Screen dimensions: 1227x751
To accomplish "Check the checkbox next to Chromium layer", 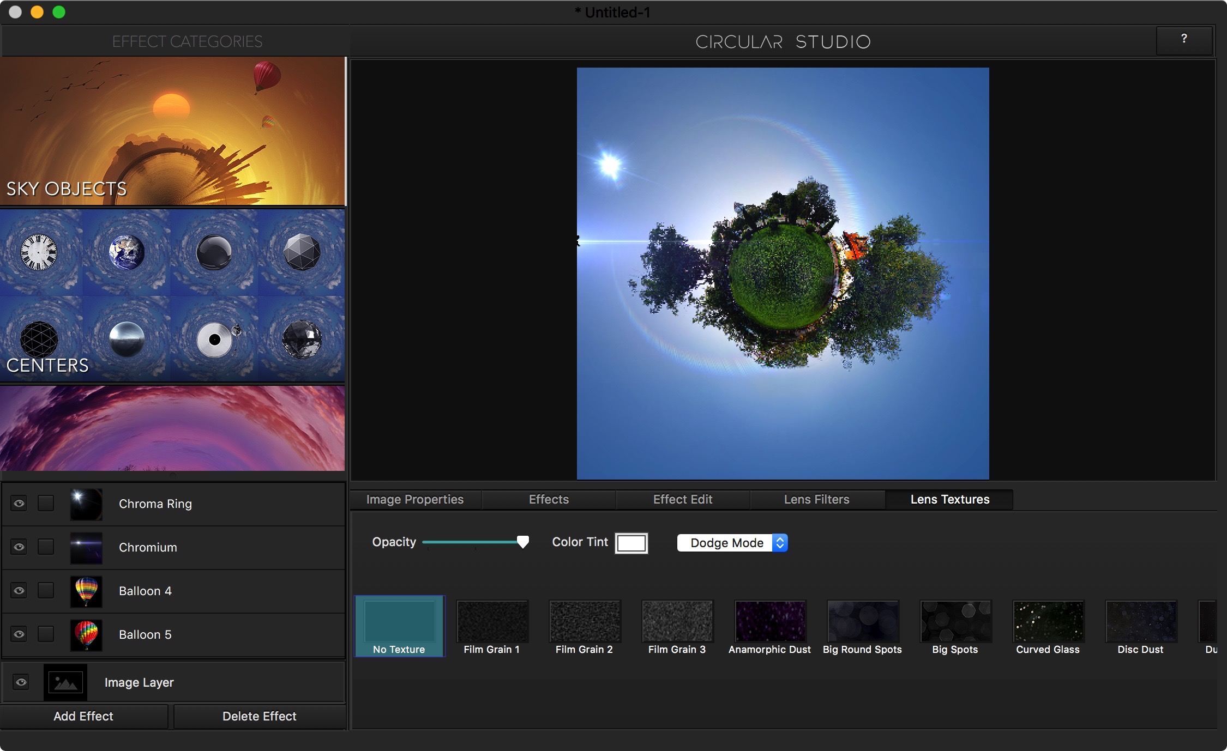I will point(46,548).
